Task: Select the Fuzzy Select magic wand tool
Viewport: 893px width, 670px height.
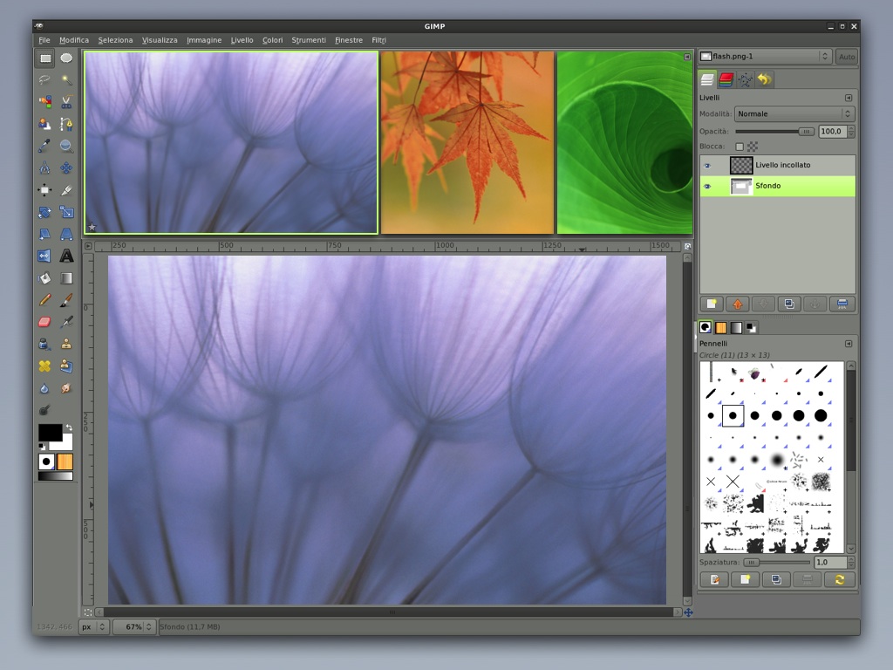Action: [x=67, y=79]
